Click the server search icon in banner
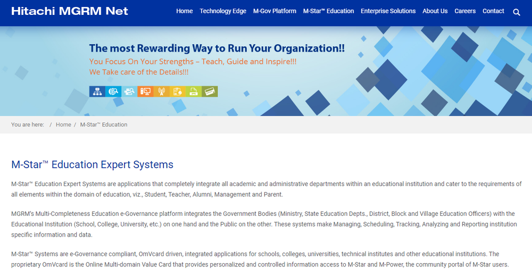The width and height of the screenshot is (532, 278). point(129,91)
